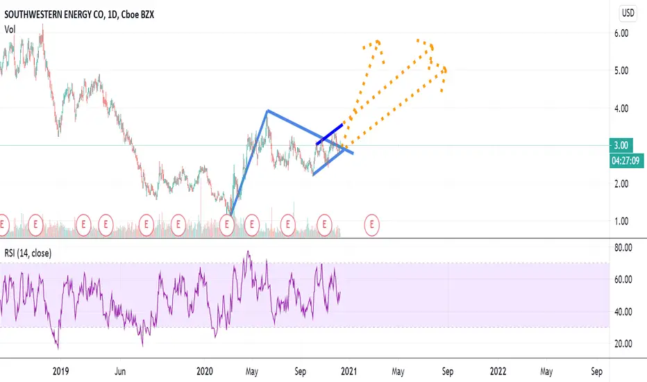Select the RSI (14, close) indicator label
This screenshot has height=382, width=647.
tap(28, 253)
